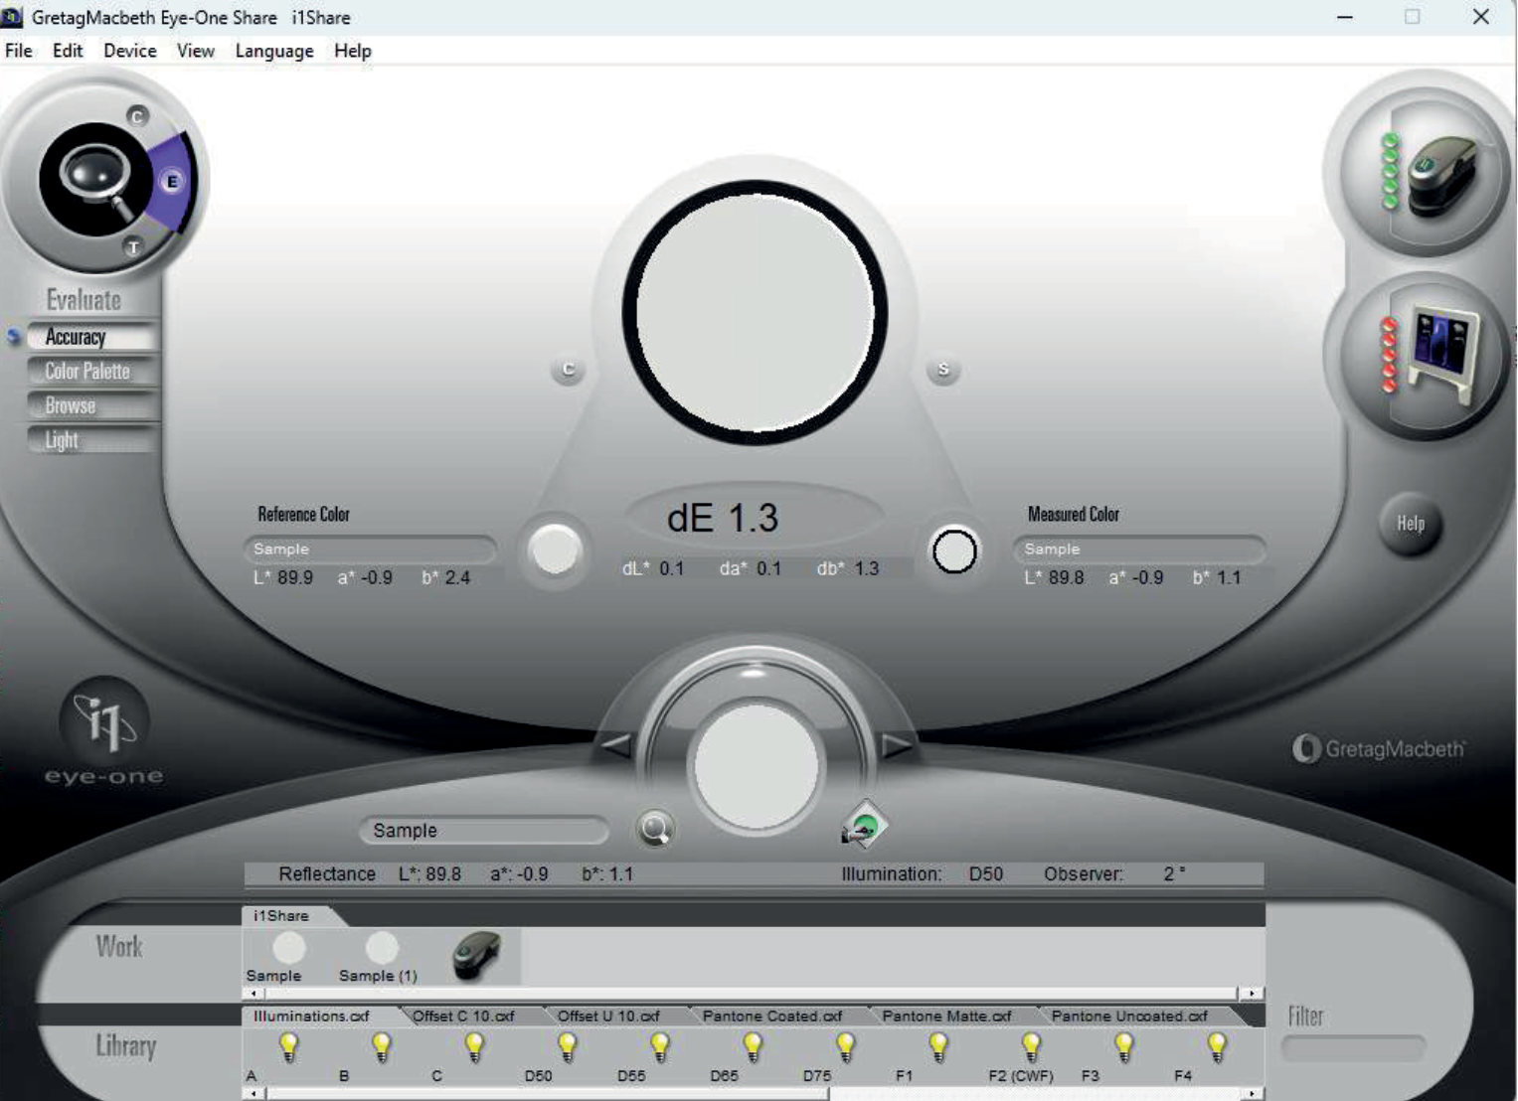Select the D75 illuminant bulb
The image size is (1518, 1101).
(x=845, y=1047)
